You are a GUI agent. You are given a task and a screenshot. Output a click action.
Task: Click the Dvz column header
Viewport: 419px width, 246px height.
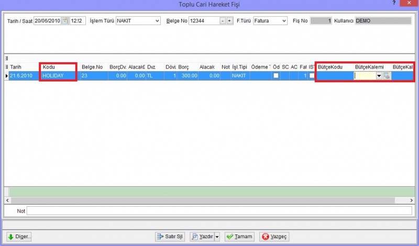(155, 67)
